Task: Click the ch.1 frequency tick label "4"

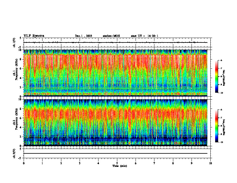Action: click(x=21, y=78)
